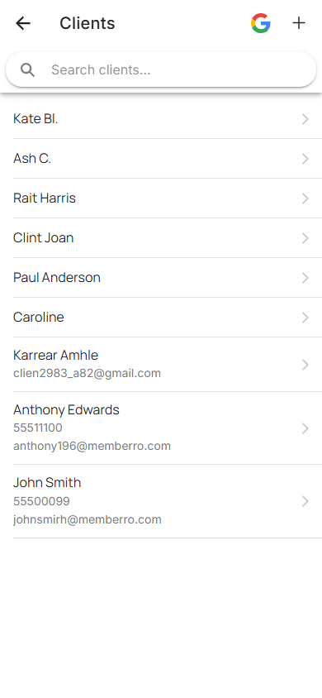The image size is (322, 698).
Task: Click the Google import icon
Action: click(261, 23)
